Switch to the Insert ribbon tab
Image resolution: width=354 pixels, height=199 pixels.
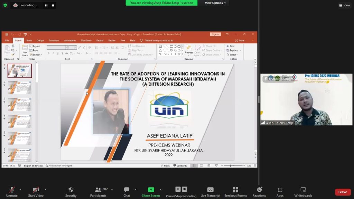[29, 41]
